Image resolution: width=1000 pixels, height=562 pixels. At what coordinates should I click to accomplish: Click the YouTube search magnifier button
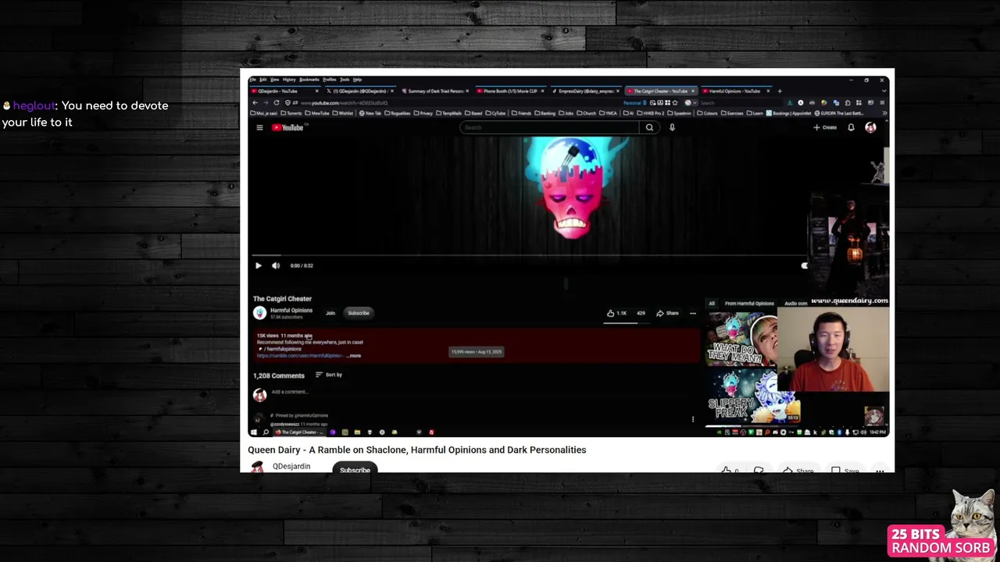(649, 127)
